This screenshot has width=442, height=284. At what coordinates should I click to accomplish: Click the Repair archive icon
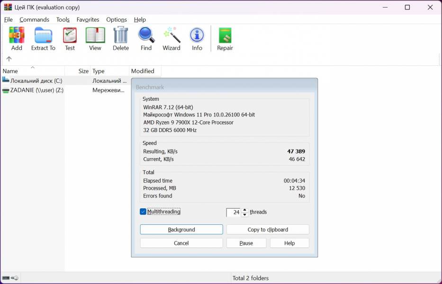(225, 36)
